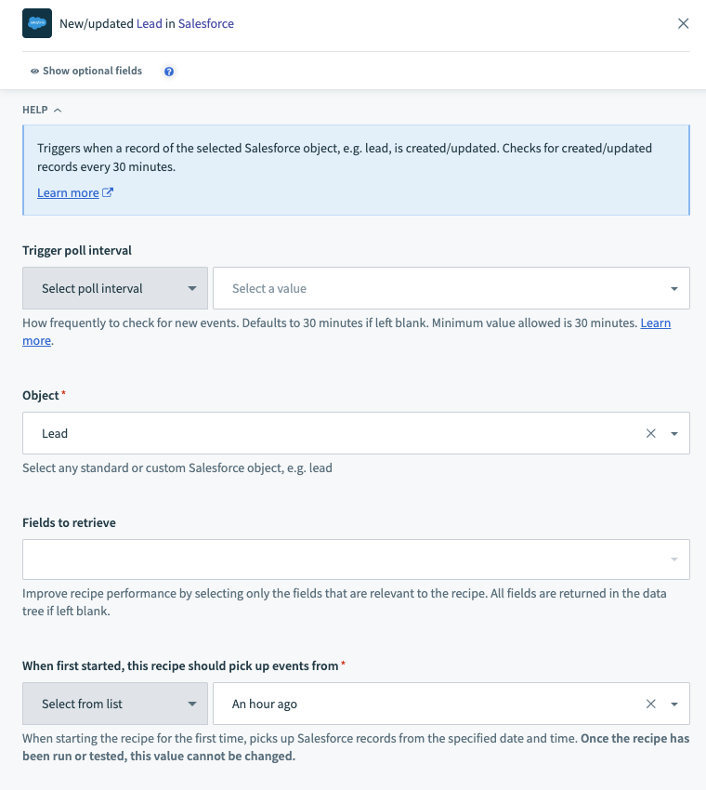Expand the Fields to retrieve dropdown arrow

click(x=674, y=560)
